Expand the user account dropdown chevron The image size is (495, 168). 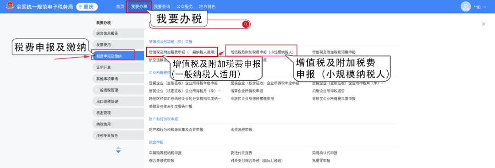485,7
